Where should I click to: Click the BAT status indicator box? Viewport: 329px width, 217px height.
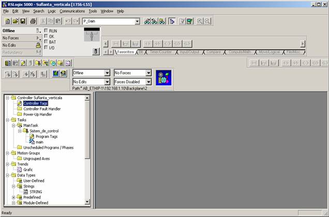(x=46, y=42)
